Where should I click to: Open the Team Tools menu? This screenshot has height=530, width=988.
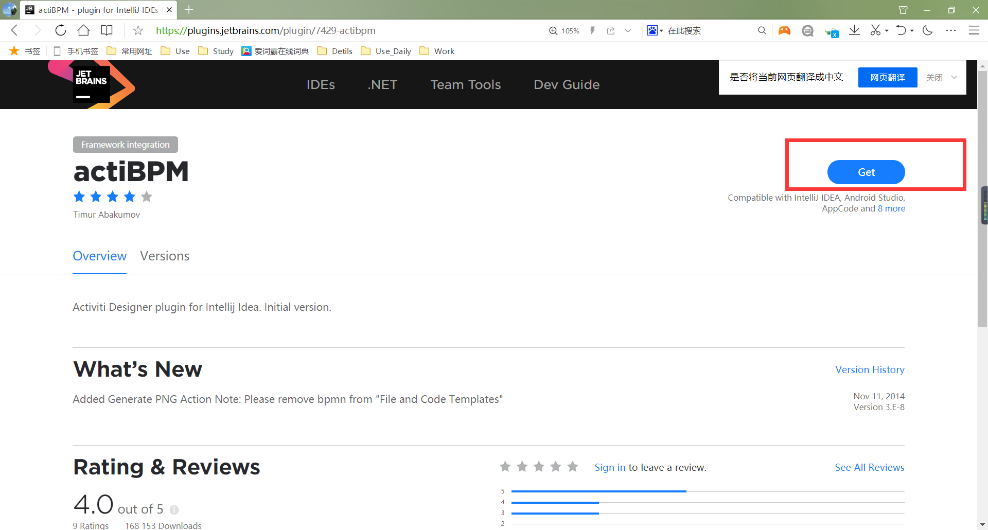466,84
